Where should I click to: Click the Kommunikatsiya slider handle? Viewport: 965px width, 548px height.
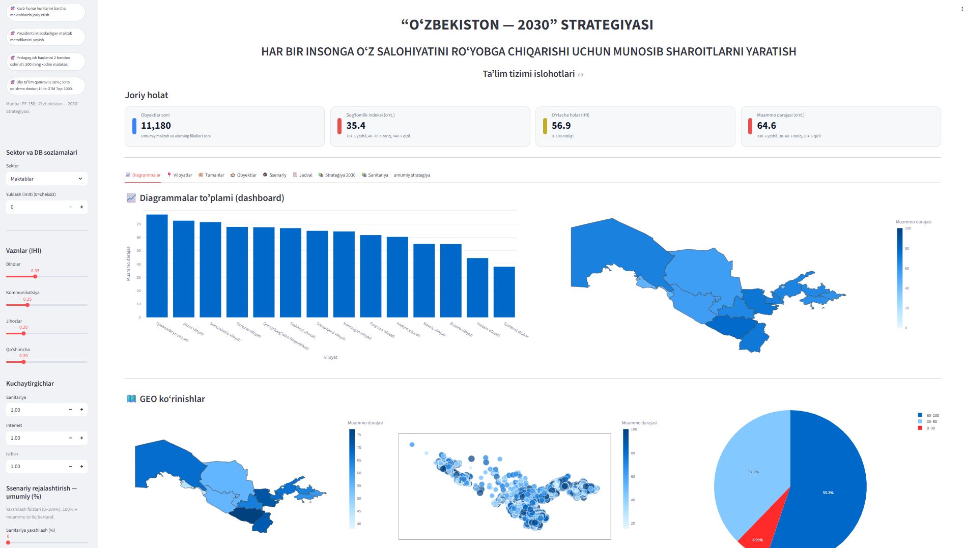click(27, 305)
